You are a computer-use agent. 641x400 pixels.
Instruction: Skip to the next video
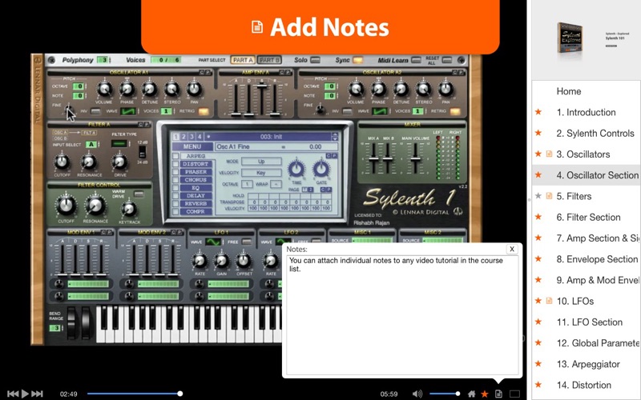(x=37, y=394)
